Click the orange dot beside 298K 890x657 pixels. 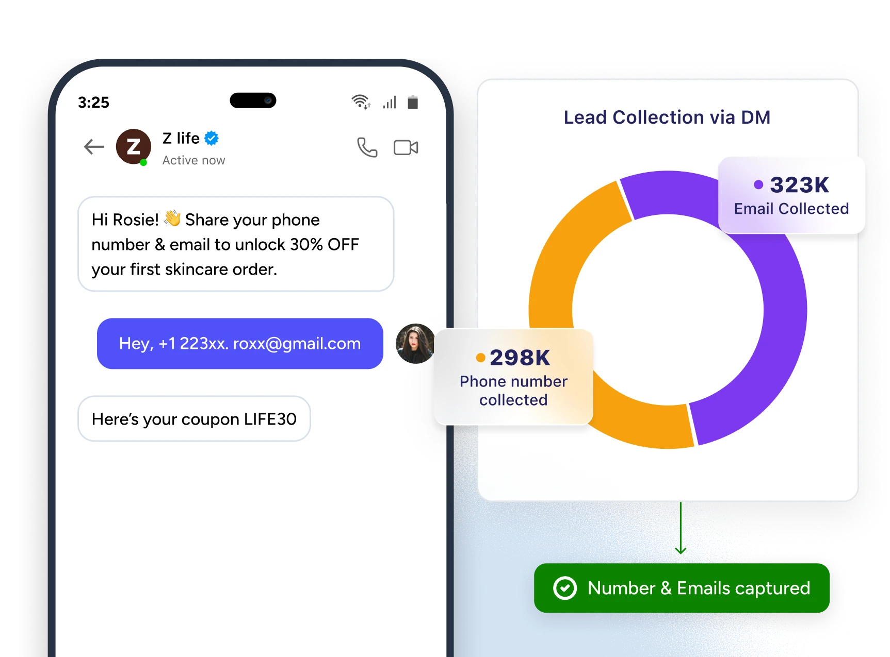click(x=480, y=358)
